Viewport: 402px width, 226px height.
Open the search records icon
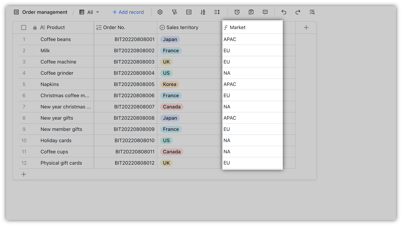click(x=312, y=12)
